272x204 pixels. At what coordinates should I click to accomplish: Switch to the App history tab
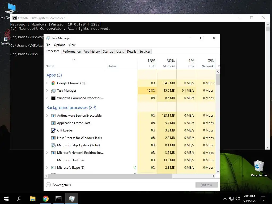(x=92, y=52)
